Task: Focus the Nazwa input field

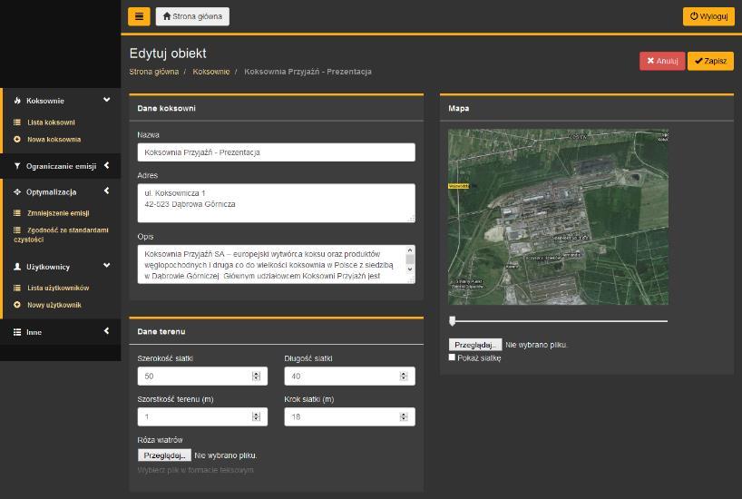Action: pos(277,152)
